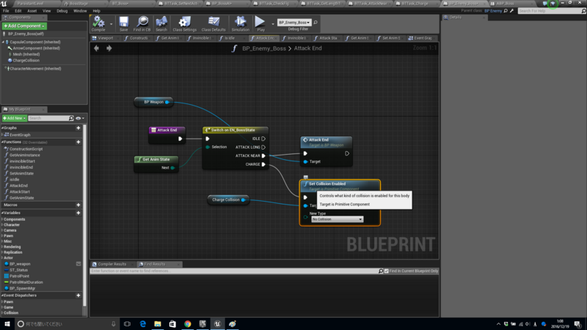Image resolution: width=587 pixels, height=330 pixels.
Task: Browse to parent class with magnifier icon
Action: (x=506, y=11)
